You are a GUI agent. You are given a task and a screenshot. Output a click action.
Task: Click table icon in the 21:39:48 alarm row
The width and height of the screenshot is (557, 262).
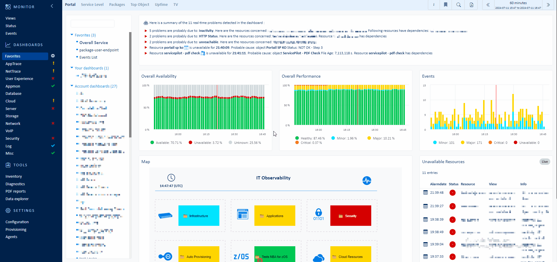(x=426, y=193)
